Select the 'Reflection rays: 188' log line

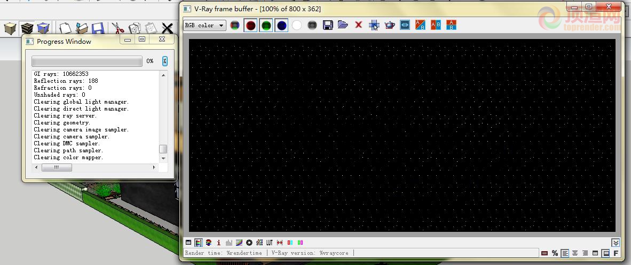click(66, 81)
